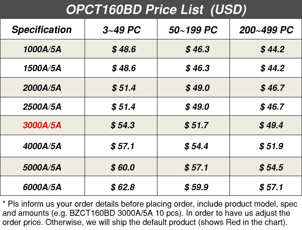Select the $ 54.3 price for 3000A/5A

point(122,125)
